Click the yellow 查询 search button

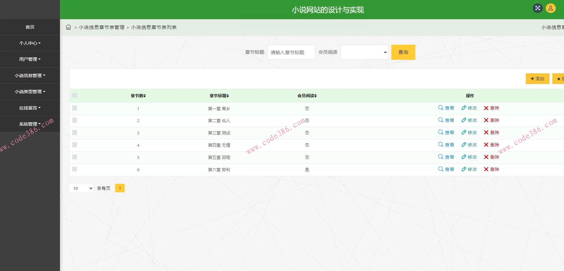pyautogui.click(x=403, y=52)
